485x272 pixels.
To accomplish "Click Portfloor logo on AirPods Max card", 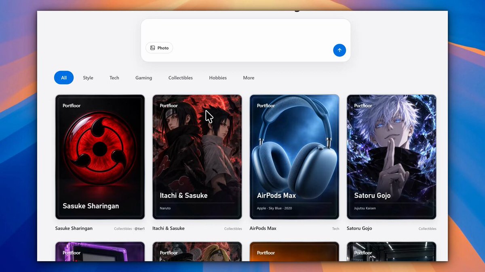I will (x=266, y=106).
